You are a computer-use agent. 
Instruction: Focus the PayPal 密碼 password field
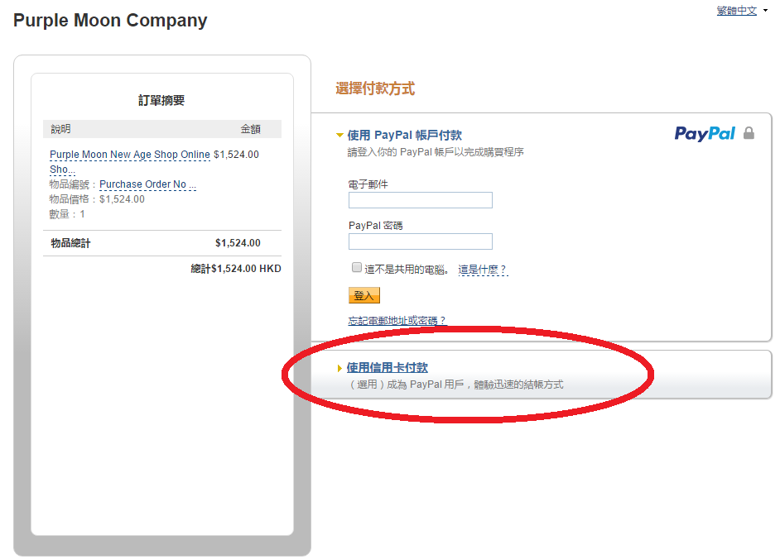(x=421, y=241)
